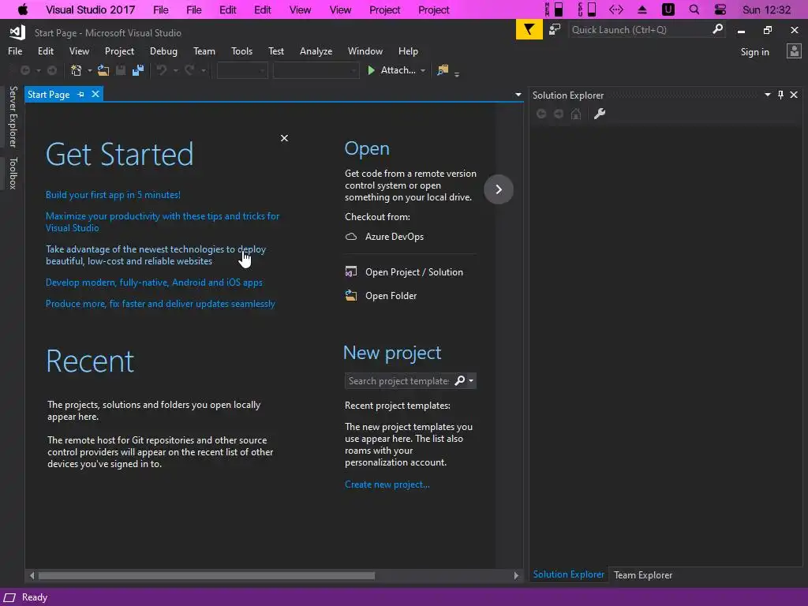Click the account avatar icon next to Sign in

click(794, 51)
